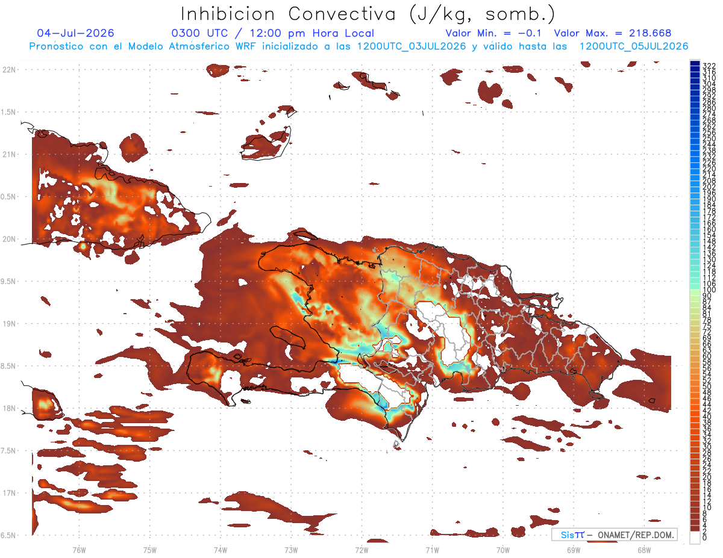Screen dimensions: 723x558
Task: Click the '70W' longitude axis label
Action: tap(502, 550)
